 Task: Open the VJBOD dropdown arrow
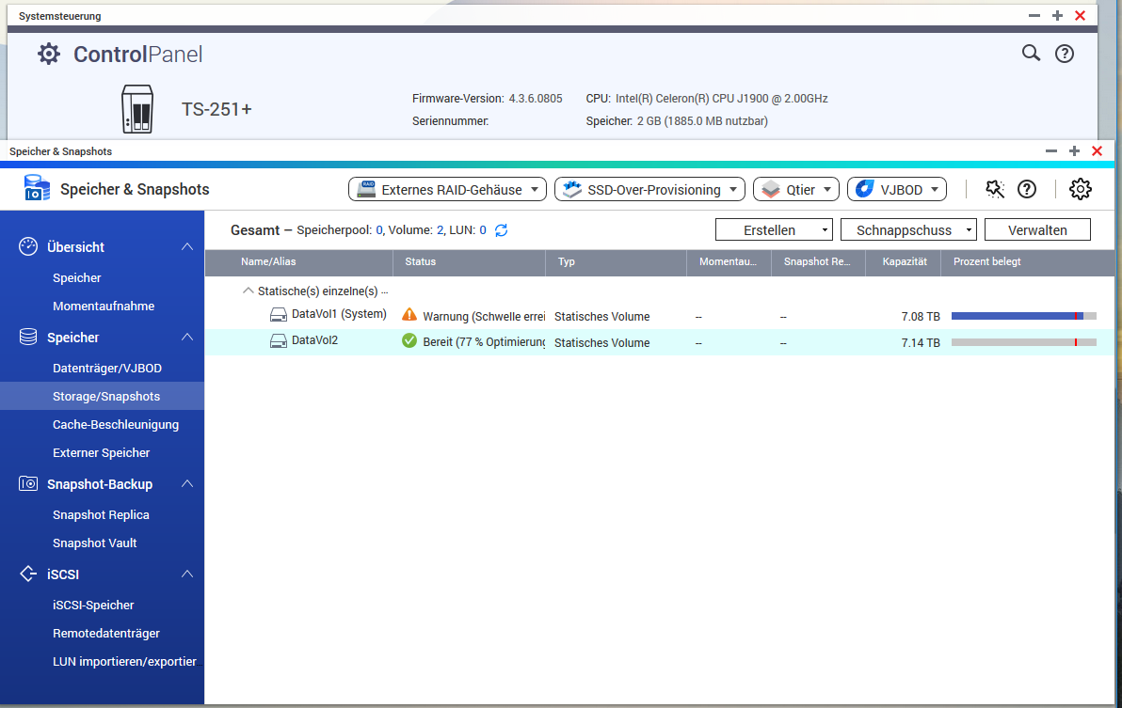coord(935,189)
